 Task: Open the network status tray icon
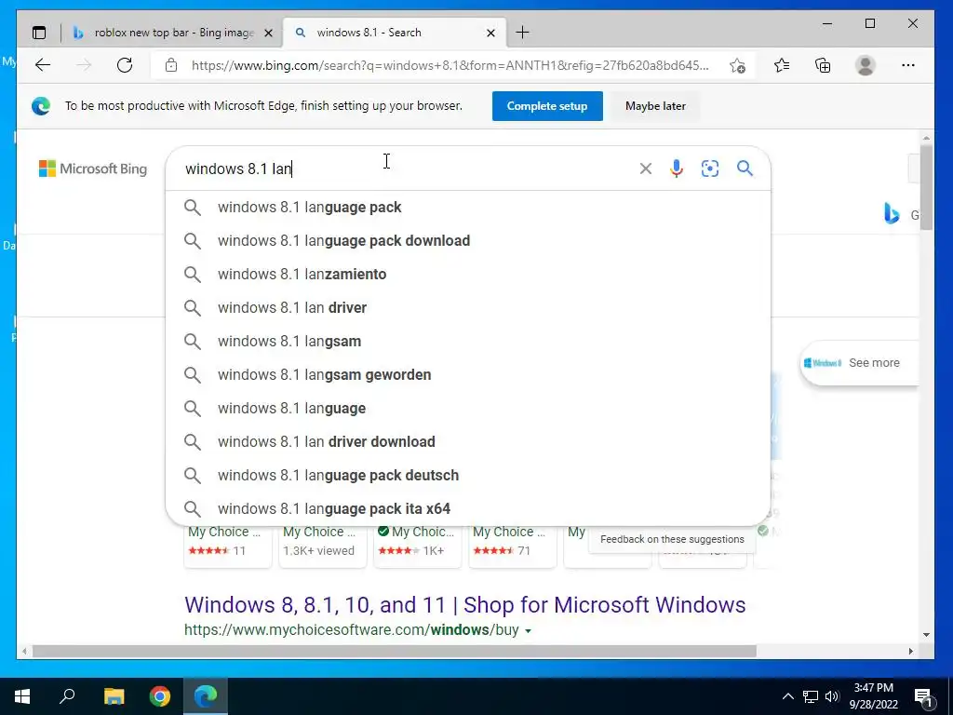pyautogui.click(x=811, y=696)
